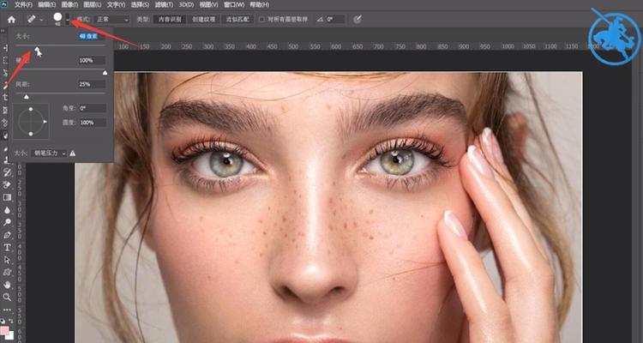Collapse the brush picker dropdown arrow
This screenshot has width=643, height=343.
68,19
